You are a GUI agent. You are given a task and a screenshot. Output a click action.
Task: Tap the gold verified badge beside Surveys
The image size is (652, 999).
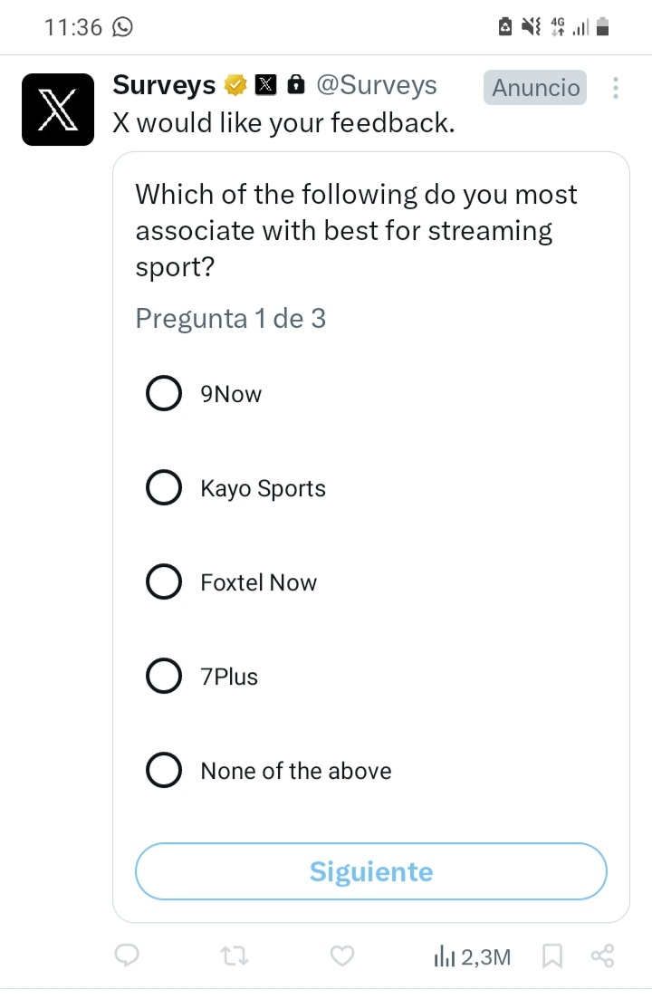tap(236, 86)
